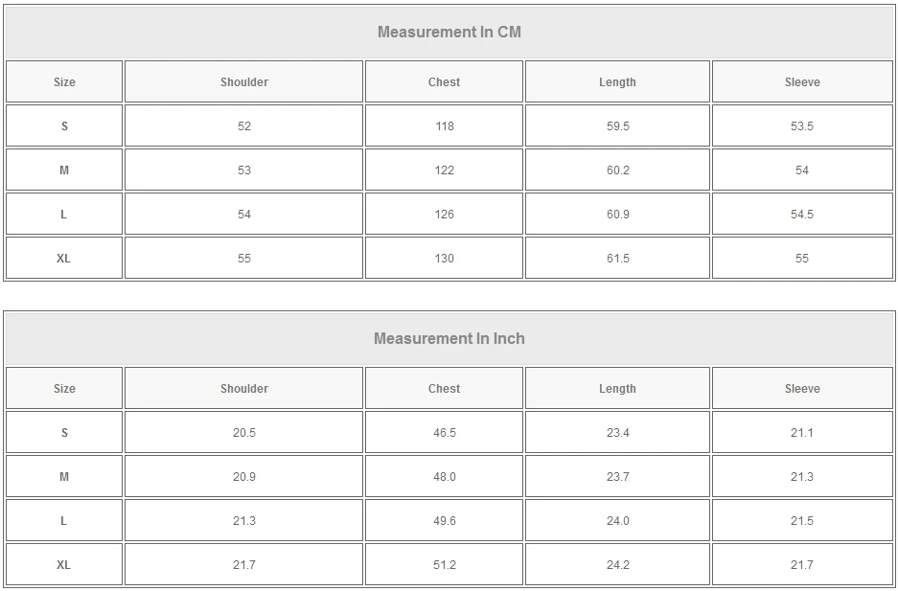This screenshot has width=898, height=591.
Task: Click the Length header in CM table
Action: (x=617, y=82)
